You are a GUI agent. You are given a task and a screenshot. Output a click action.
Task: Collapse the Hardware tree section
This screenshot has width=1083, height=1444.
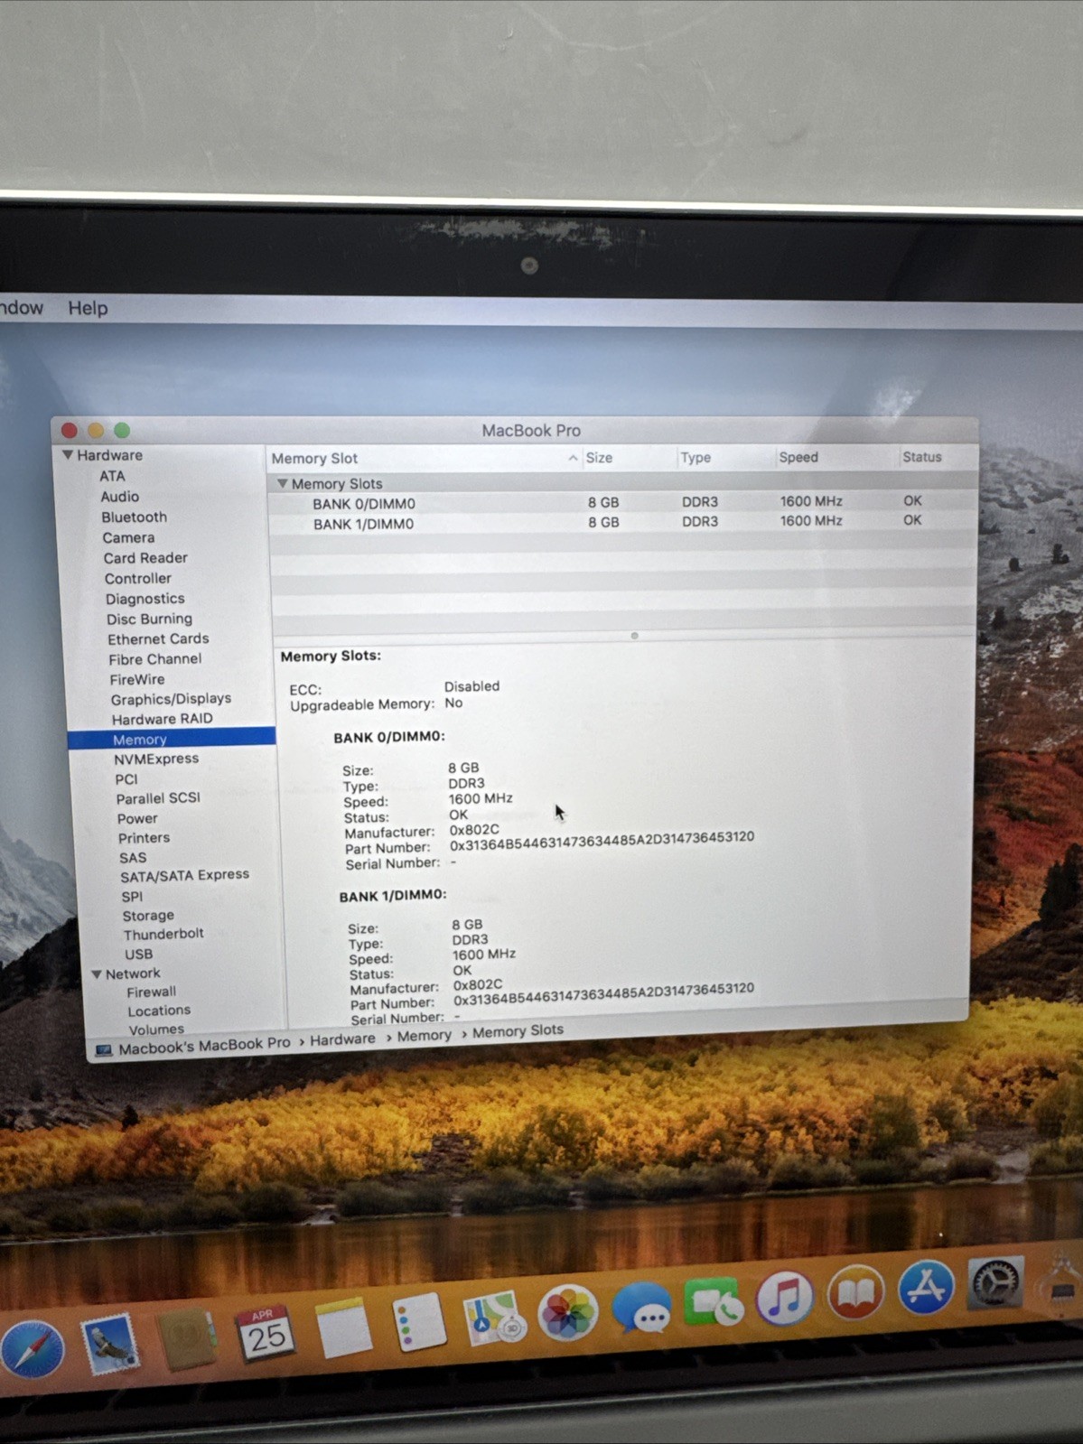pyautogui.click(x=67, y=455)
